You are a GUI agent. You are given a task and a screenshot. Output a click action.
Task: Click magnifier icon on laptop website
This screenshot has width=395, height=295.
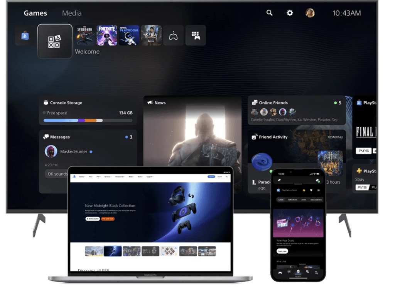[227, 176]
